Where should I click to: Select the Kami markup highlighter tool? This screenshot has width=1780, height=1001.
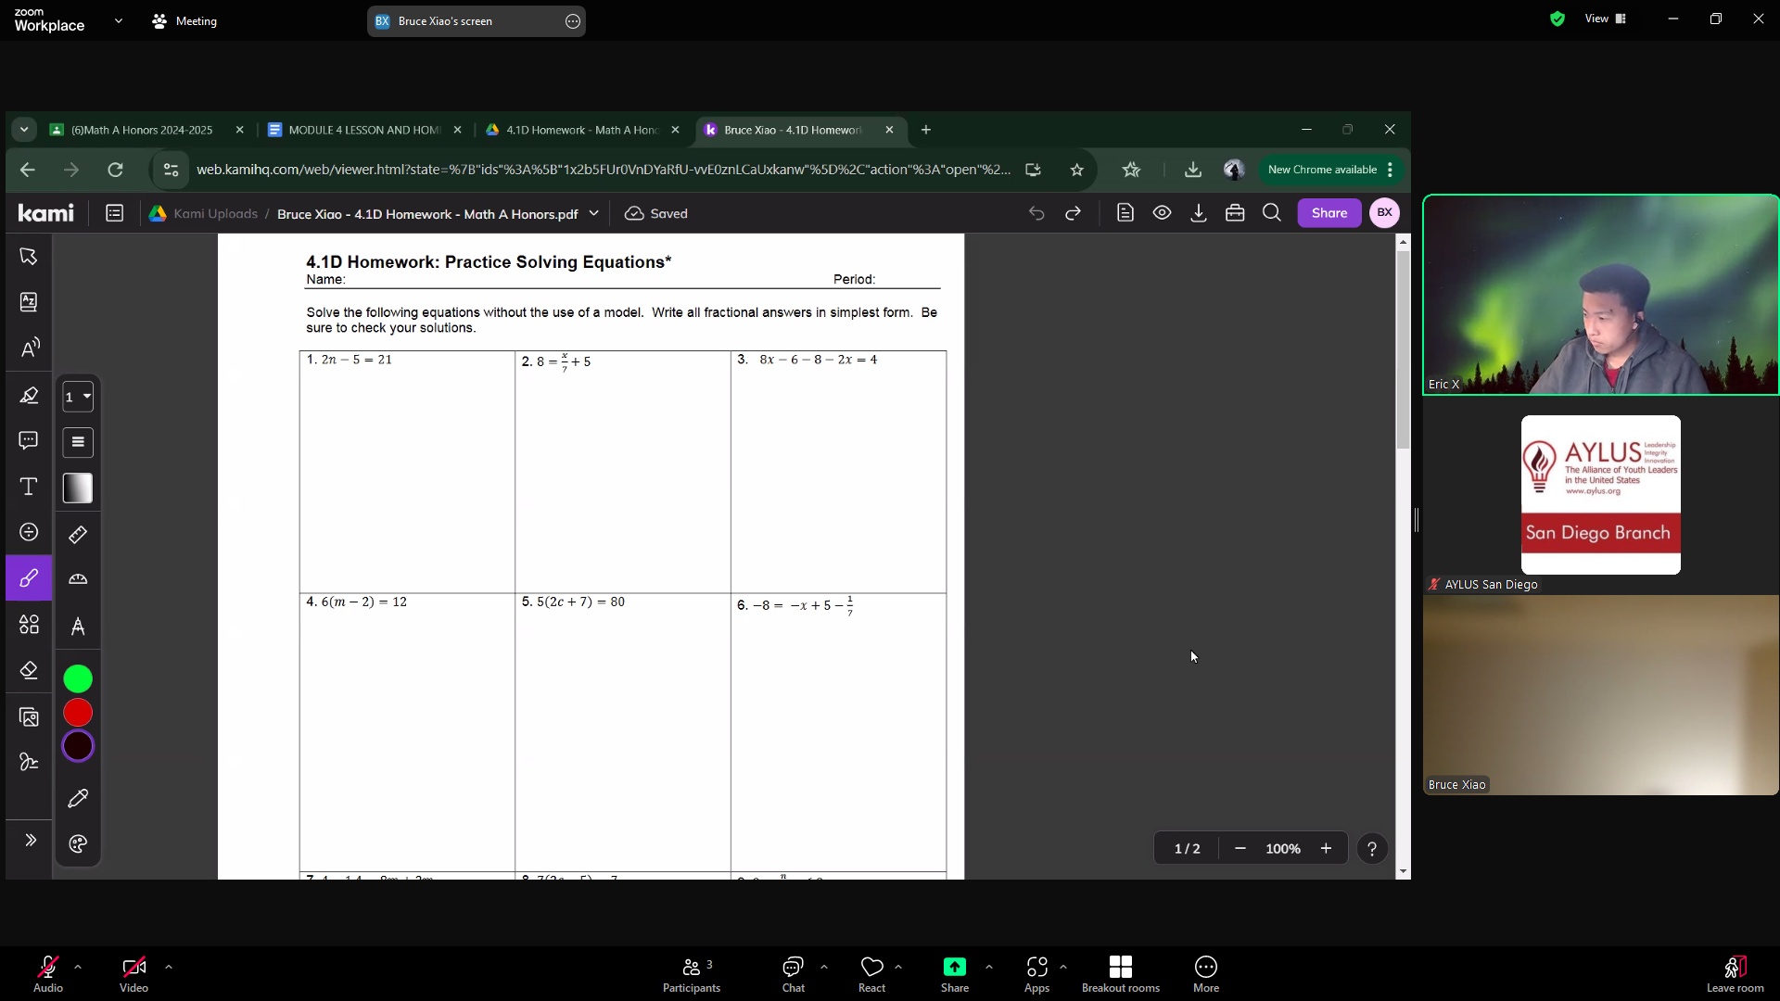tap(29, 396)
